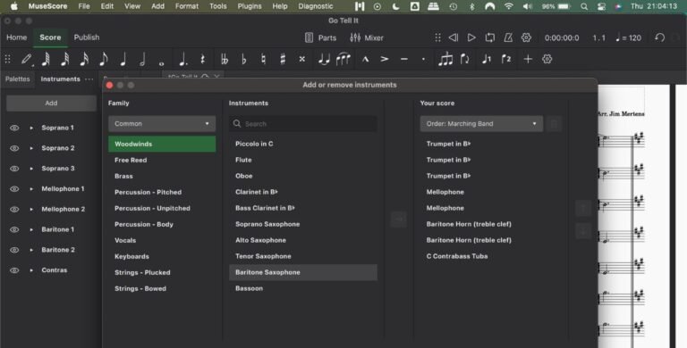The width and height of the screenshot is (687, 348).
Task: Open the Format menu
Action: tap(187, 6)
